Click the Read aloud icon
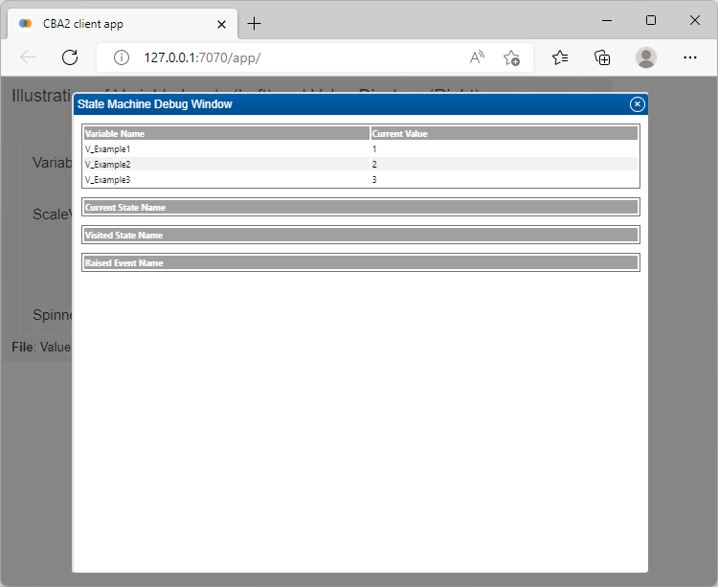This screenshot has height=587, width=718. point(477,57)
